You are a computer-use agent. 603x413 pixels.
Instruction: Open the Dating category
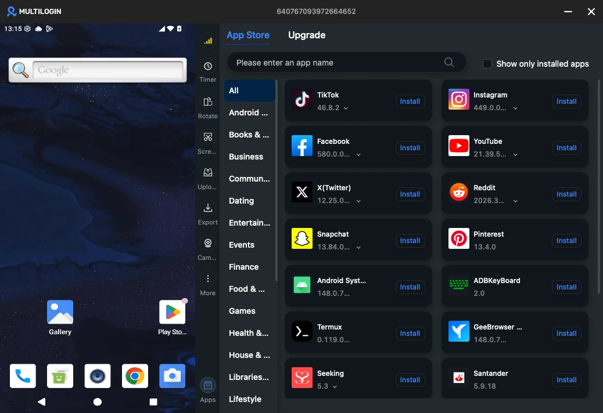250,201
